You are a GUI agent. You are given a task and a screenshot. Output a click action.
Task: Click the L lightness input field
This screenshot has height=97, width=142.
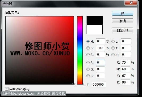point(126,41)
